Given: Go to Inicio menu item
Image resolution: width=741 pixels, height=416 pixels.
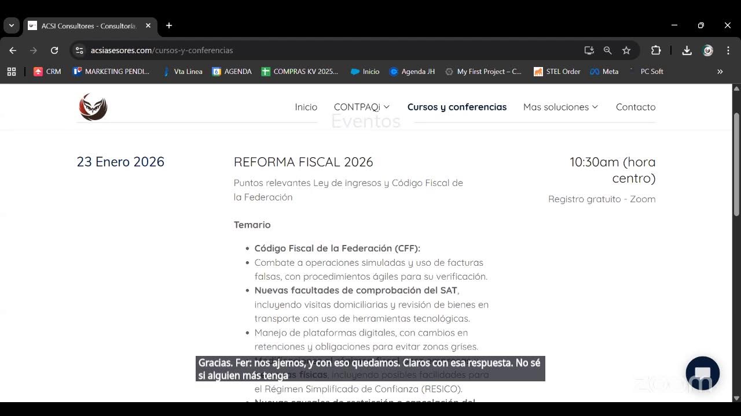Looking at the screenshot, I should [306, 107].
